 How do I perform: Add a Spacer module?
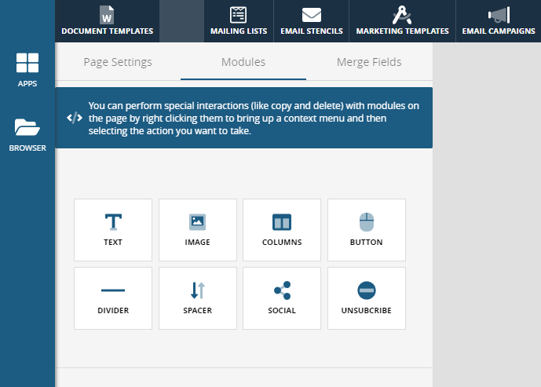pos(197,298)
